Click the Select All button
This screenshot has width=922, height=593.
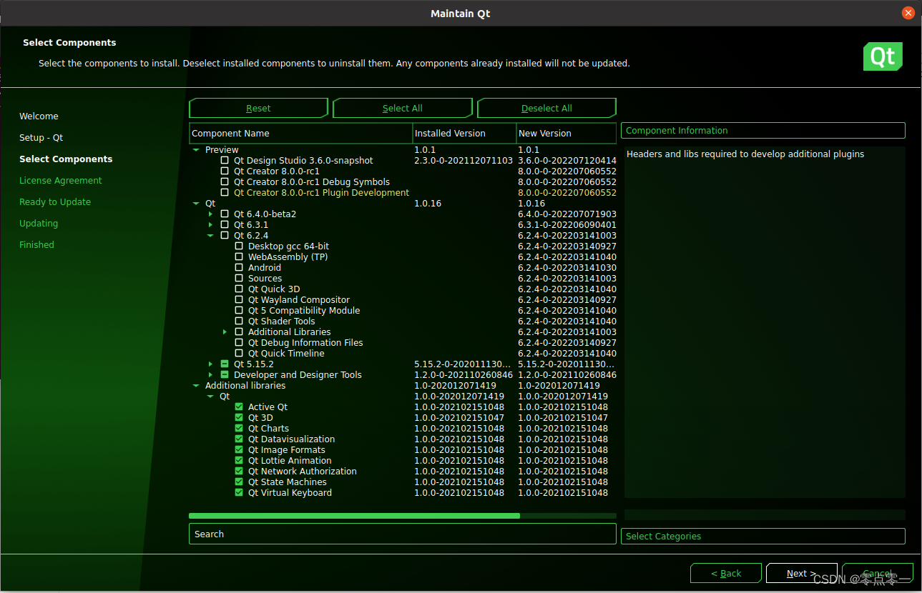(403, 108)
